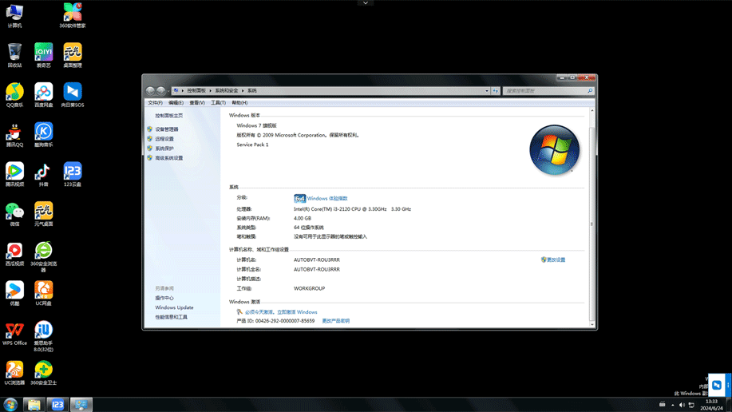Open 远程设置 from the sidebar

click(164, 139)
